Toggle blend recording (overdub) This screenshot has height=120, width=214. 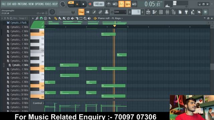click(128, 4)
